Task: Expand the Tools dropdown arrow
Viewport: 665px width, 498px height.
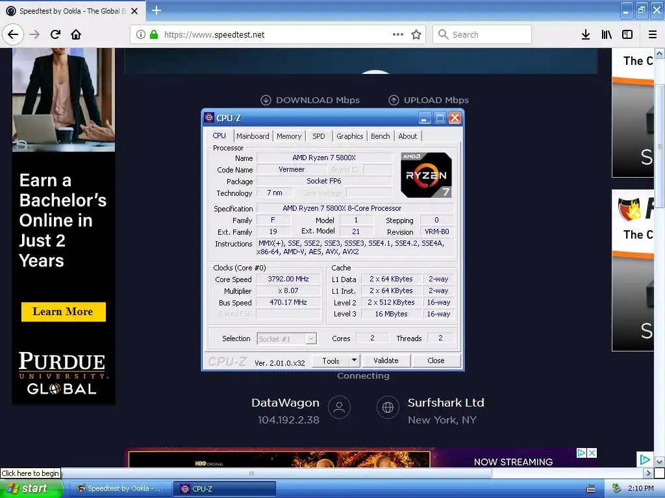Action: [354, 361]
